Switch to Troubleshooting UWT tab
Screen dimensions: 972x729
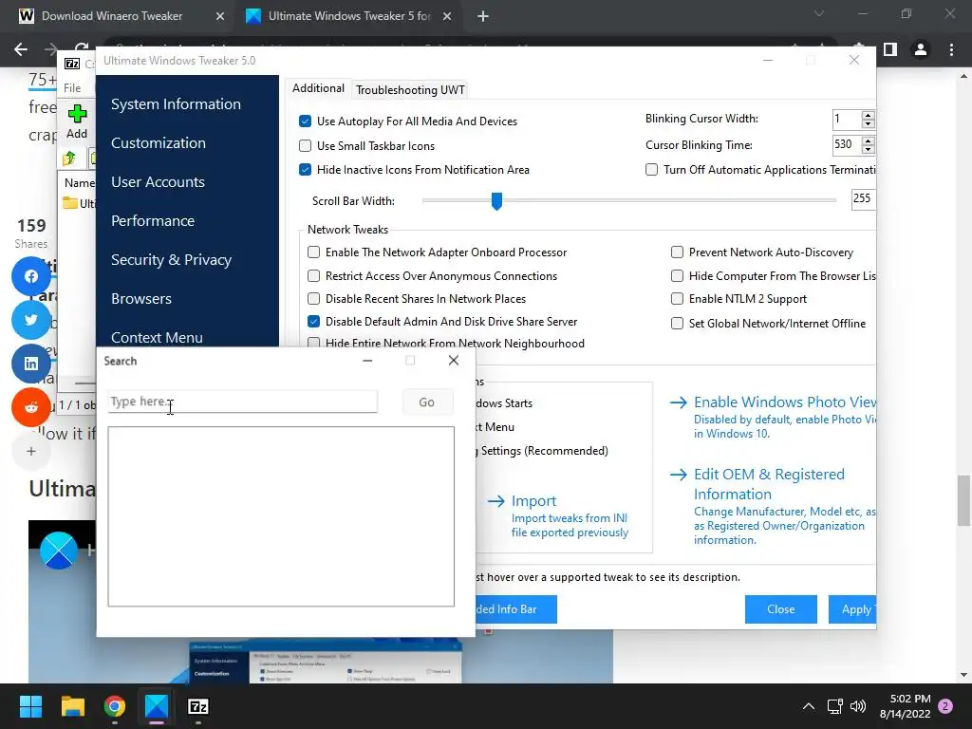click(x=410, y=90)
